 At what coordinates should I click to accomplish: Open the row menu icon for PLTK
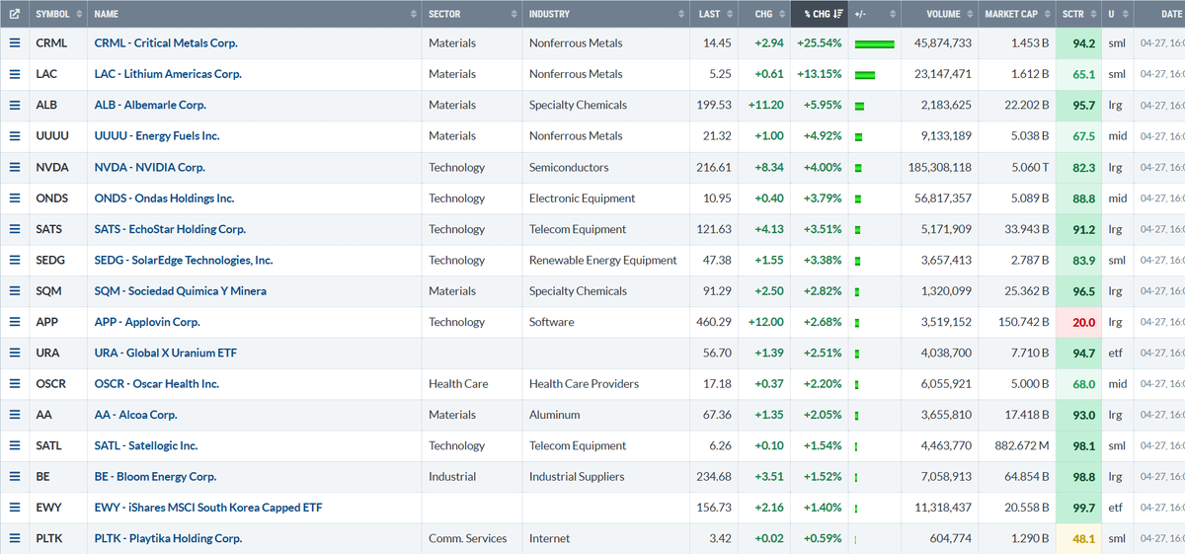[x=15, y=538]
